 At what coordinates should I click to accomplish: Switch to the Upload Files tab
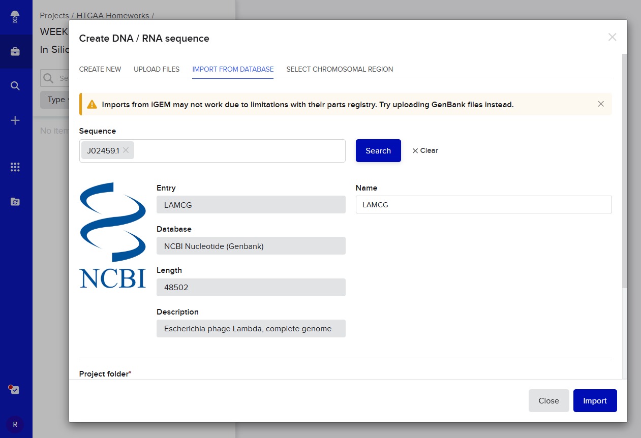pyautogui.click(x=157, y=69)
